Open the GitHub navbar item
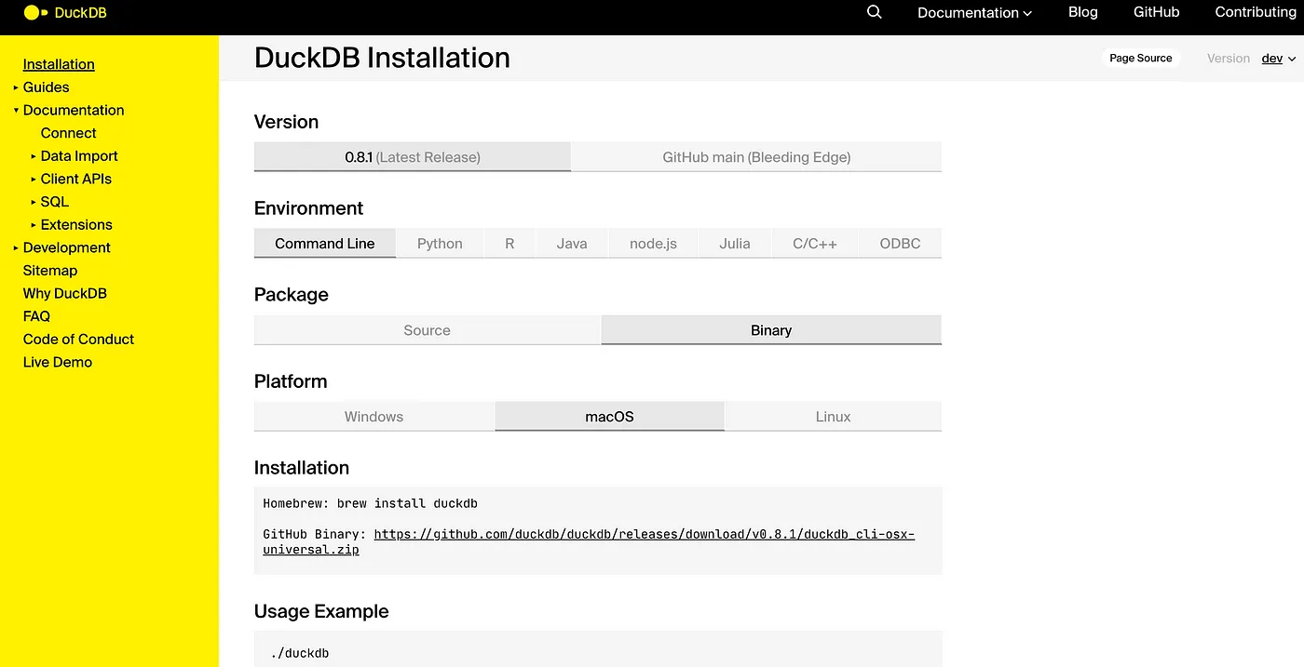1304x667 pixels. tap(1156, 12)
